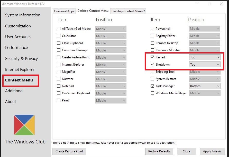
Task: Click The Windows Club logo icon
Action: (24, 125)
